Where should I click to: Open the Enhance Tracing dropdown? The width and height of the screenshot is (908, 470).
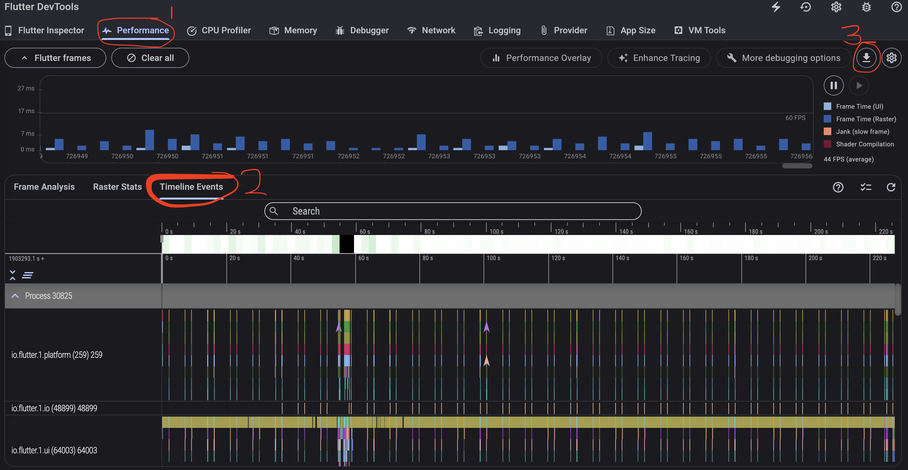coord(659,57)
